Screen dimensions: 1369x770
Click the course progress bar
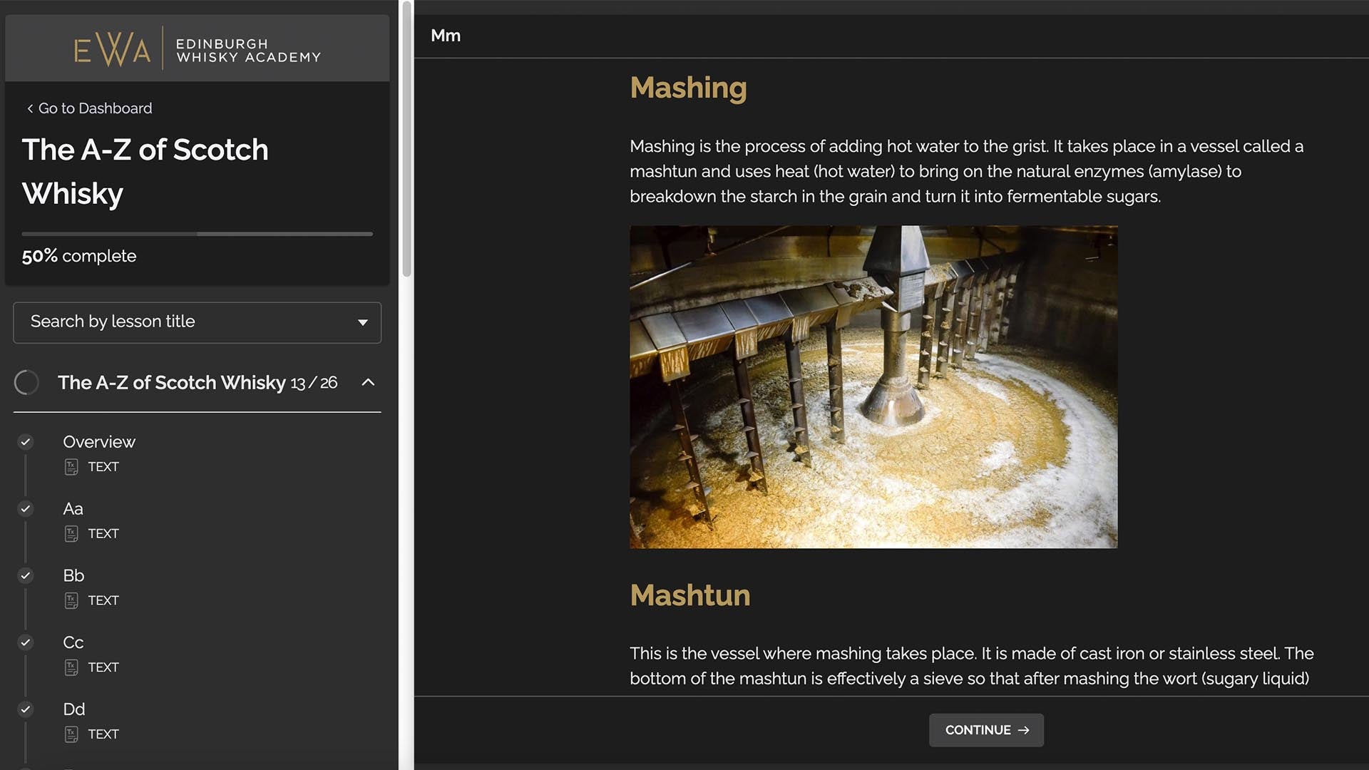[197, 234]
